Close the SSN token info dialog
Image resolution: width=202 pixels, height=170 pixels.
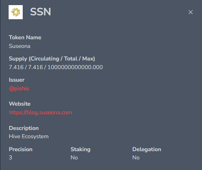click(x=191, y=12)
